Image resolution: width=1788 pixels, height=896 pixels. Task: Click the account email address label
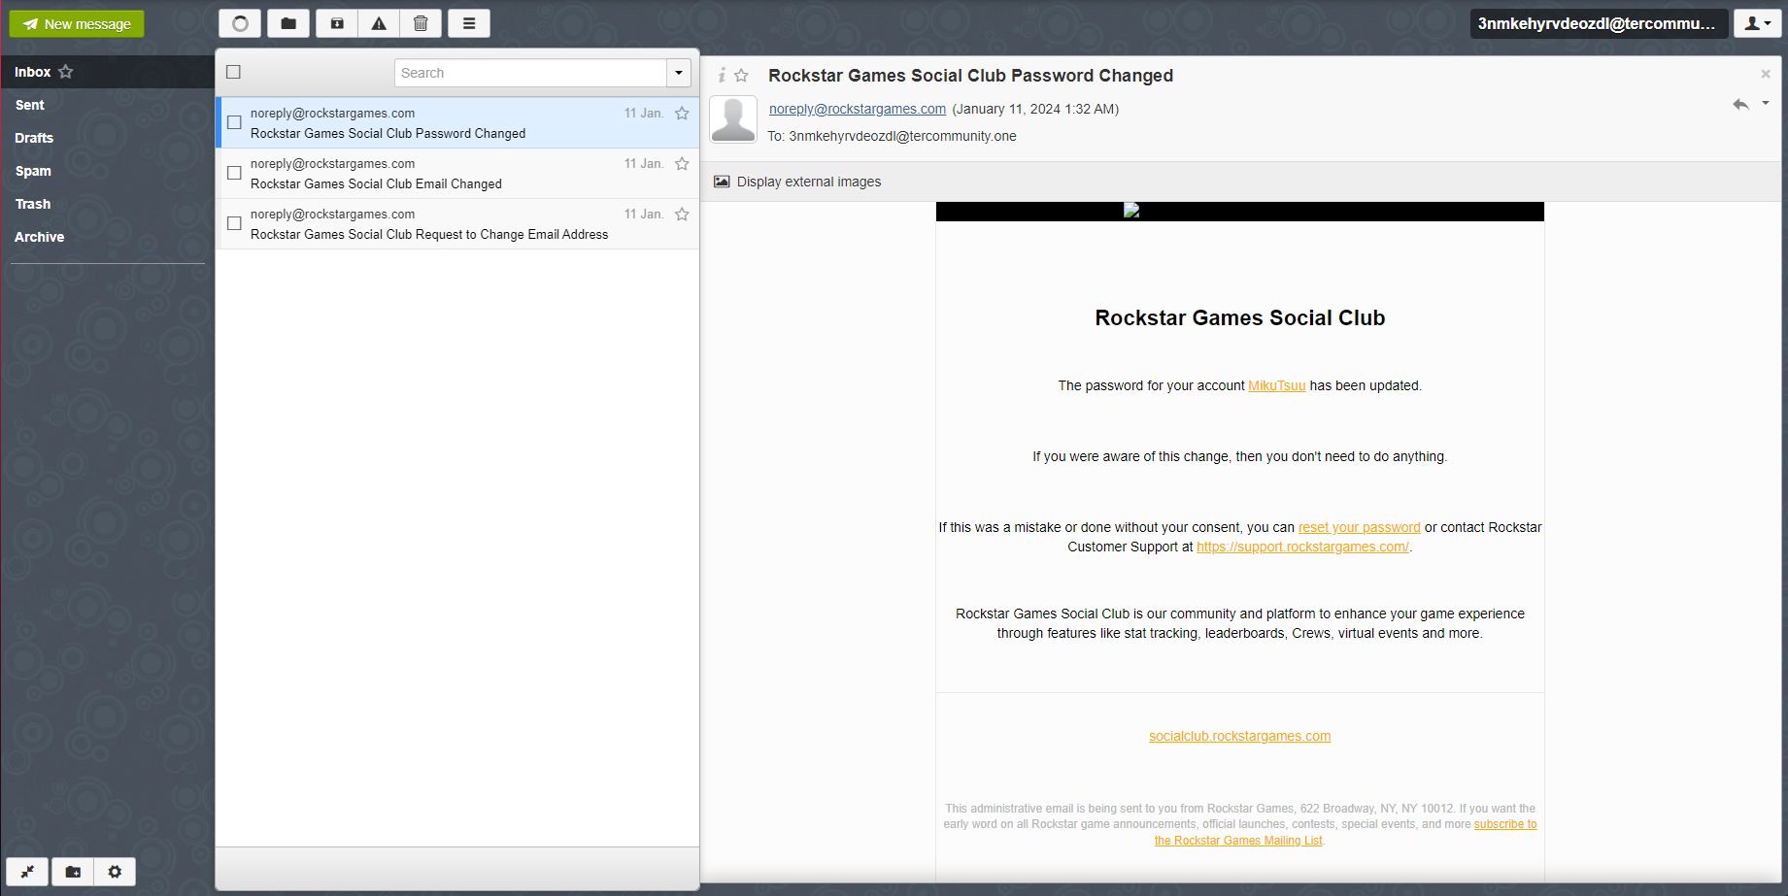point(1598,23)
